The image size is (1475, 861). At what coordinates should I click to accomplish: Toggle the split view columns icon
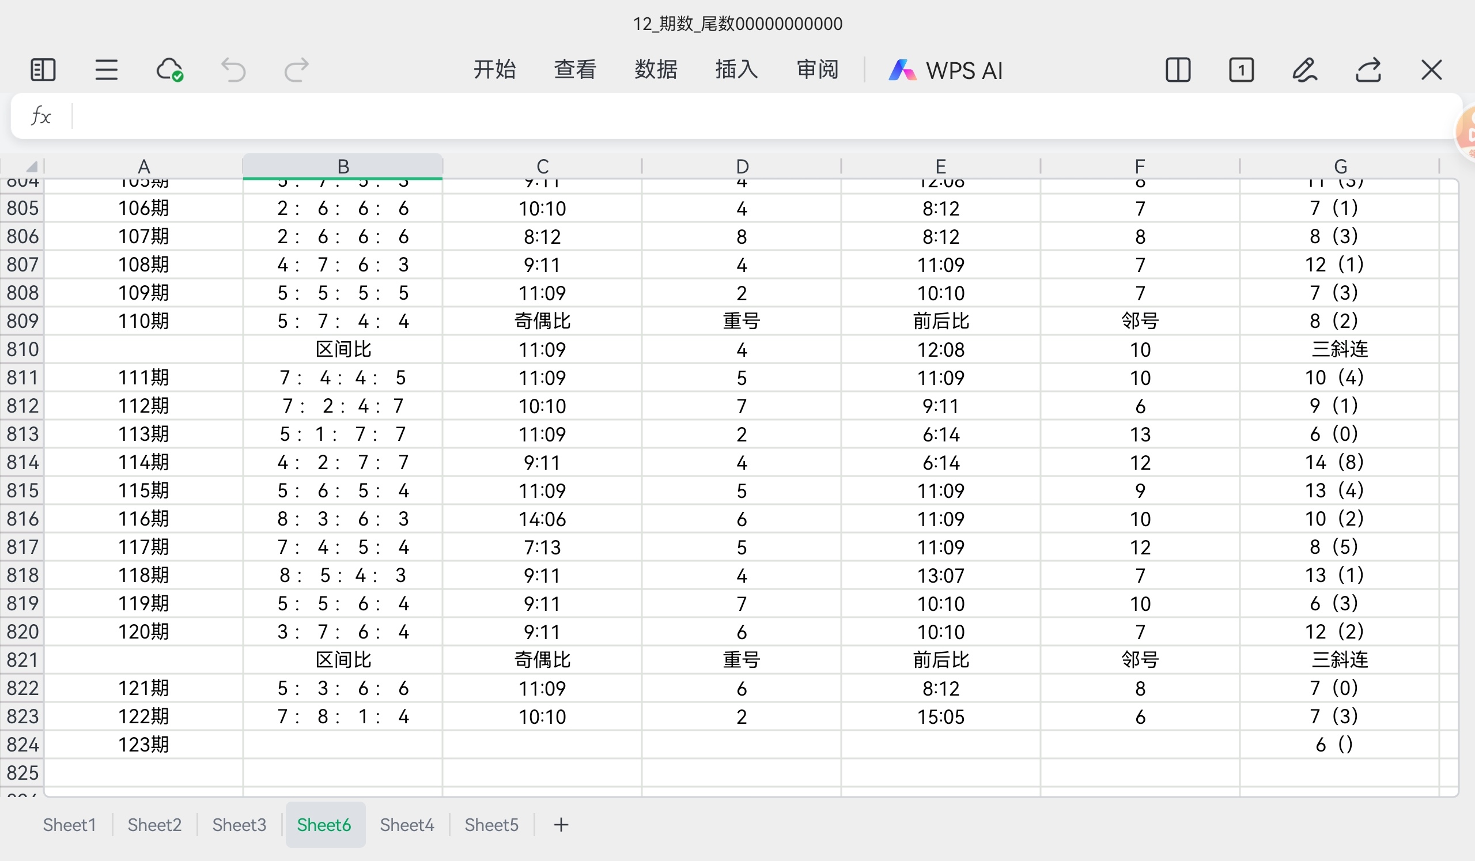[1178, 70]
